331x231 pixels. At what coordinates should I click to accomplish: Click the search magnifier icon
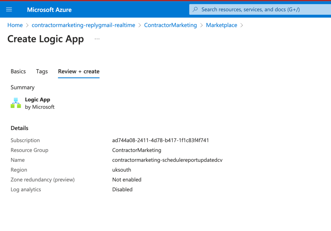(195, 9)
